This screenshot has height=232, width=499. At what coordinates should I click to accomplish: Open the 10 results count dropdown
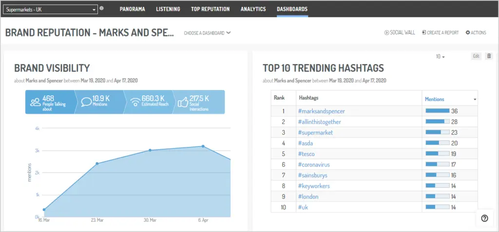(441, 56)
